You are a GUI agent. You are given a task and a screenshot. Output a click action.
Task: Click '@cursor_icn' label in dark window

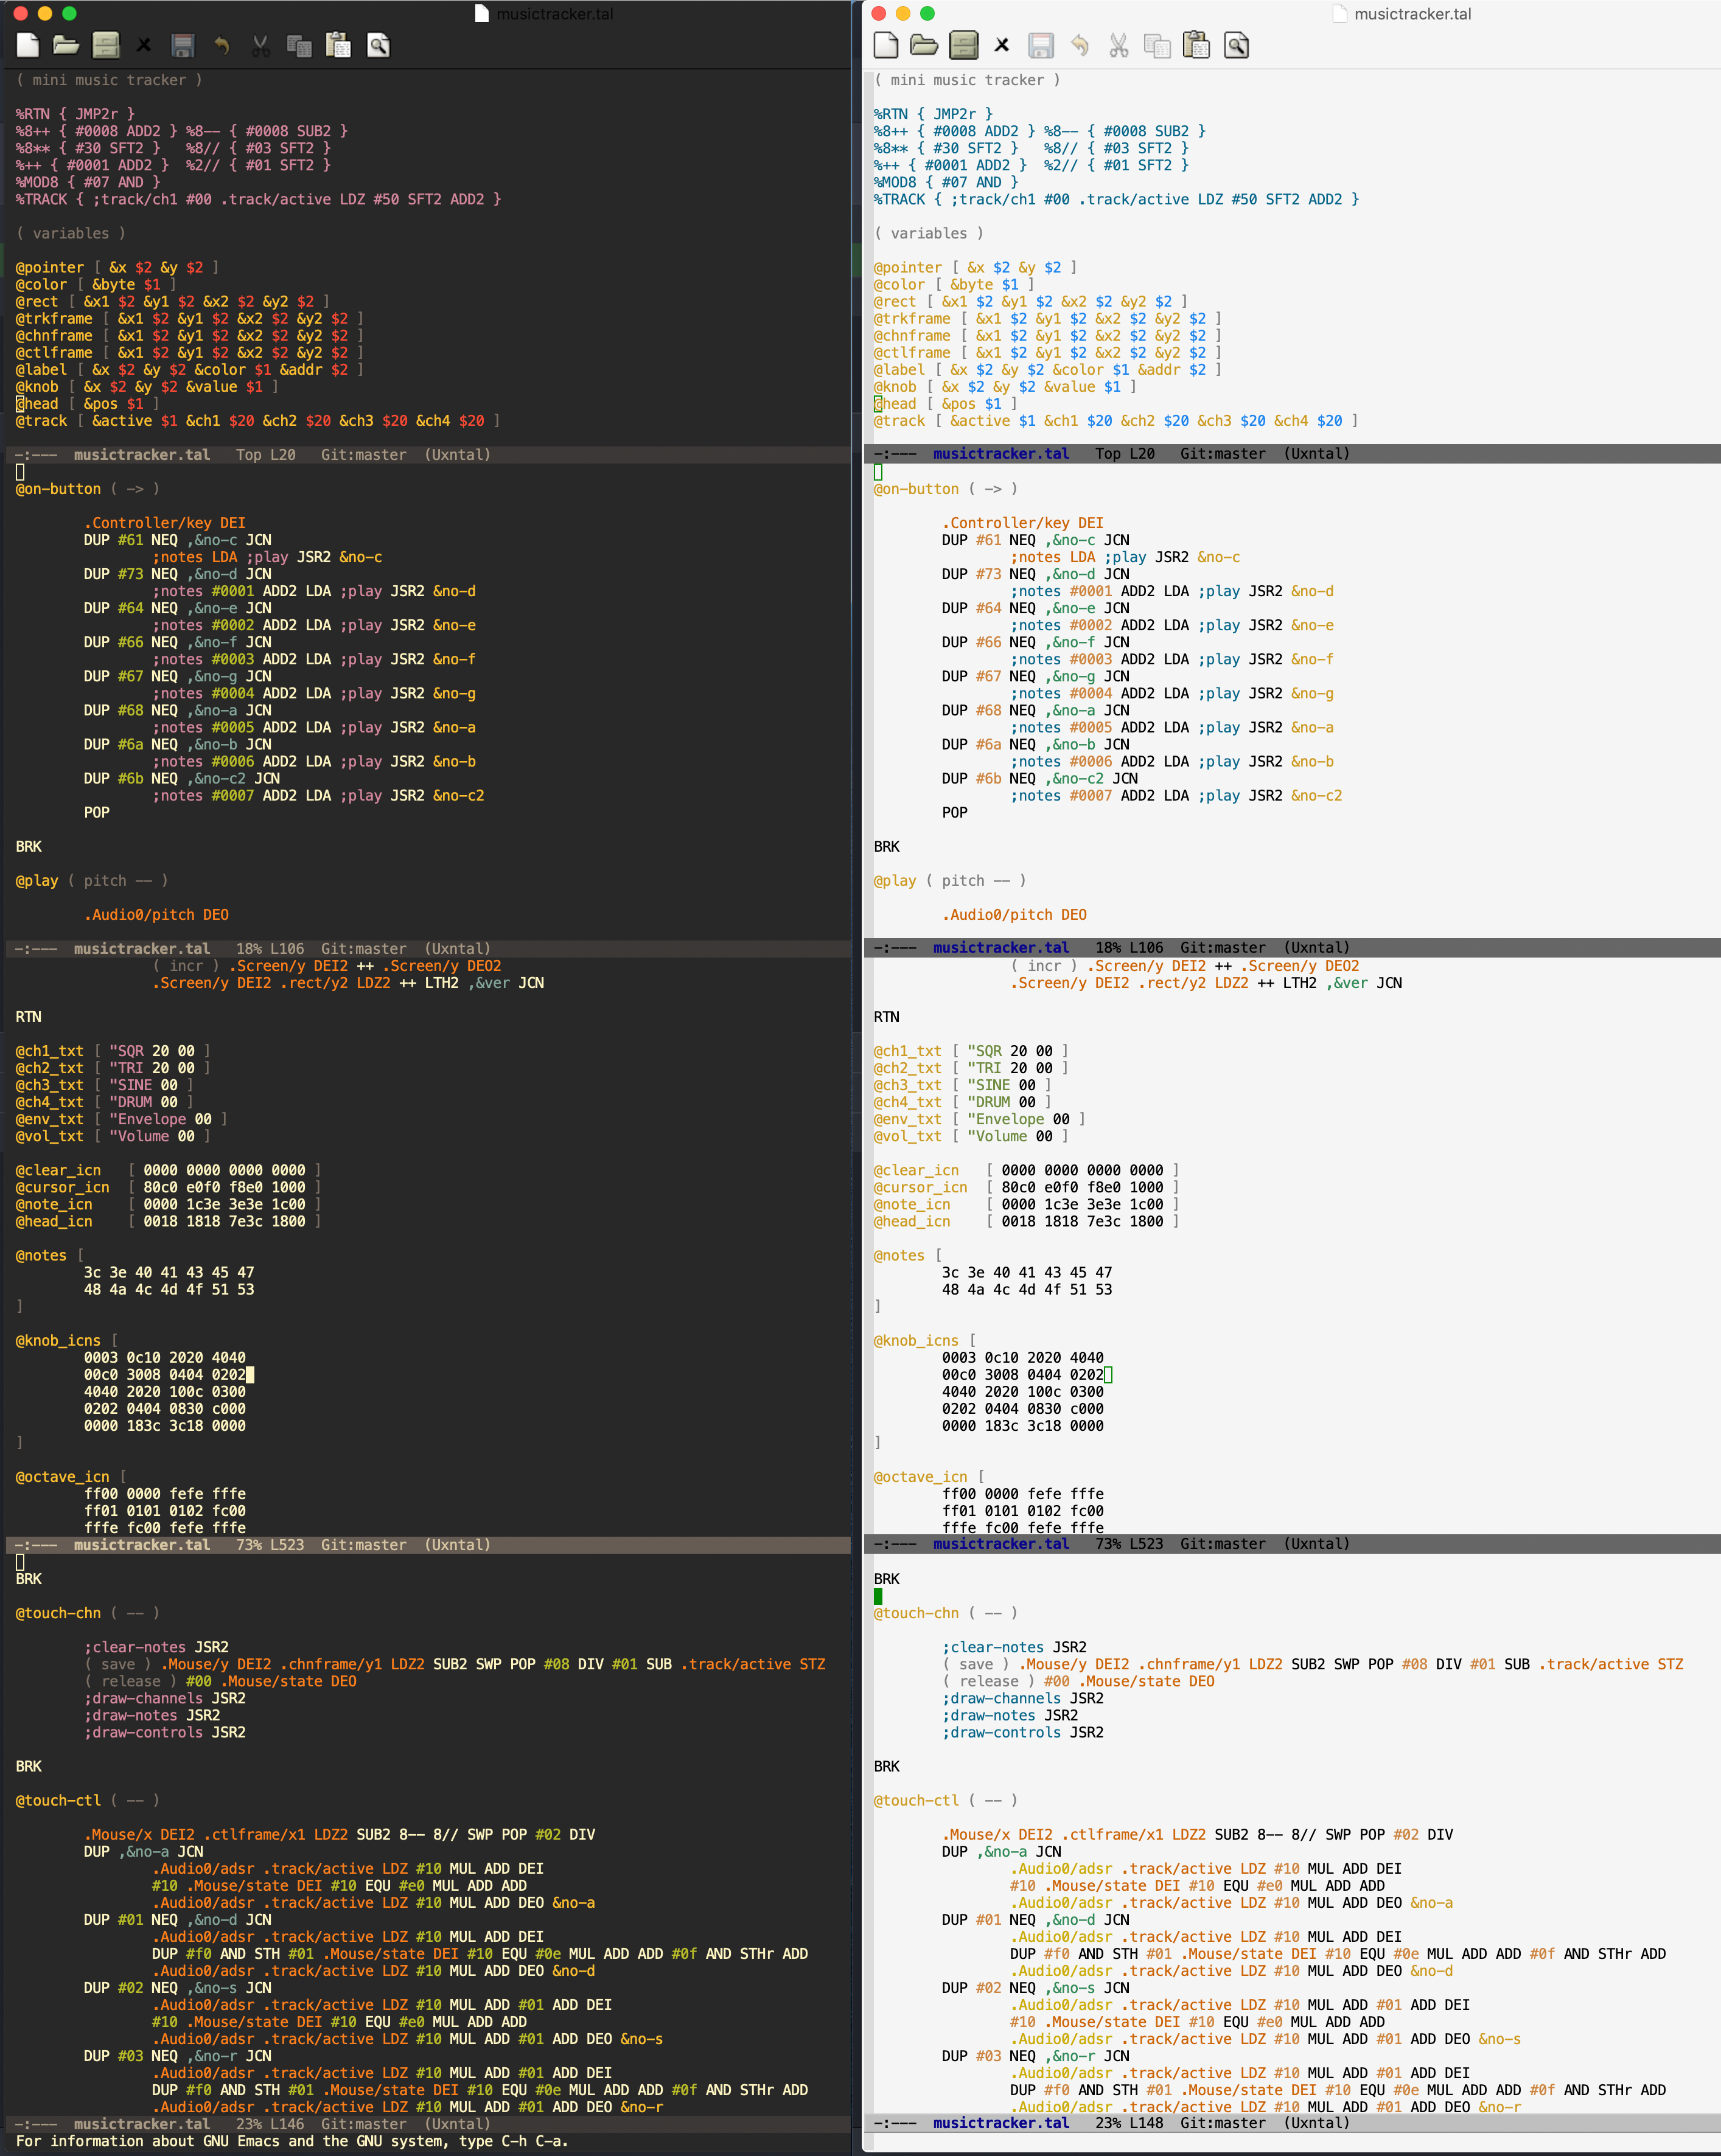62,1187
